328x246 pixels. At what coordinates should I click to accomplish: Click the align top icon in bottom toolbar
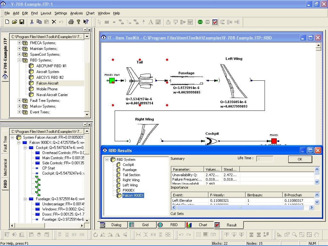(x=7, y=235)
